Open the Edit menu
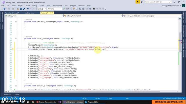Screen dimensions: 186x104 [x=8, y=5]
